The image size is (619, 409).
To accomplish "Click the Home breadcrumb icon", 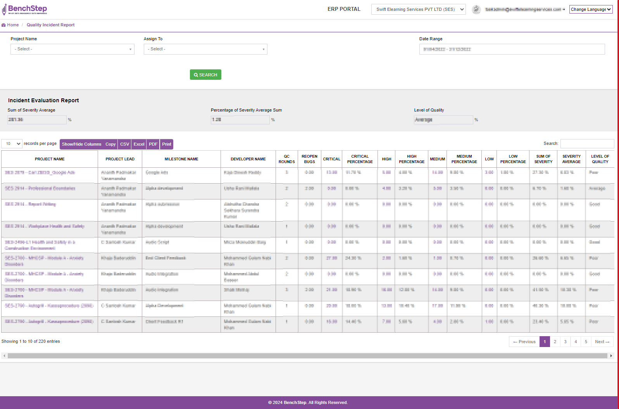I will pos(3,25).
